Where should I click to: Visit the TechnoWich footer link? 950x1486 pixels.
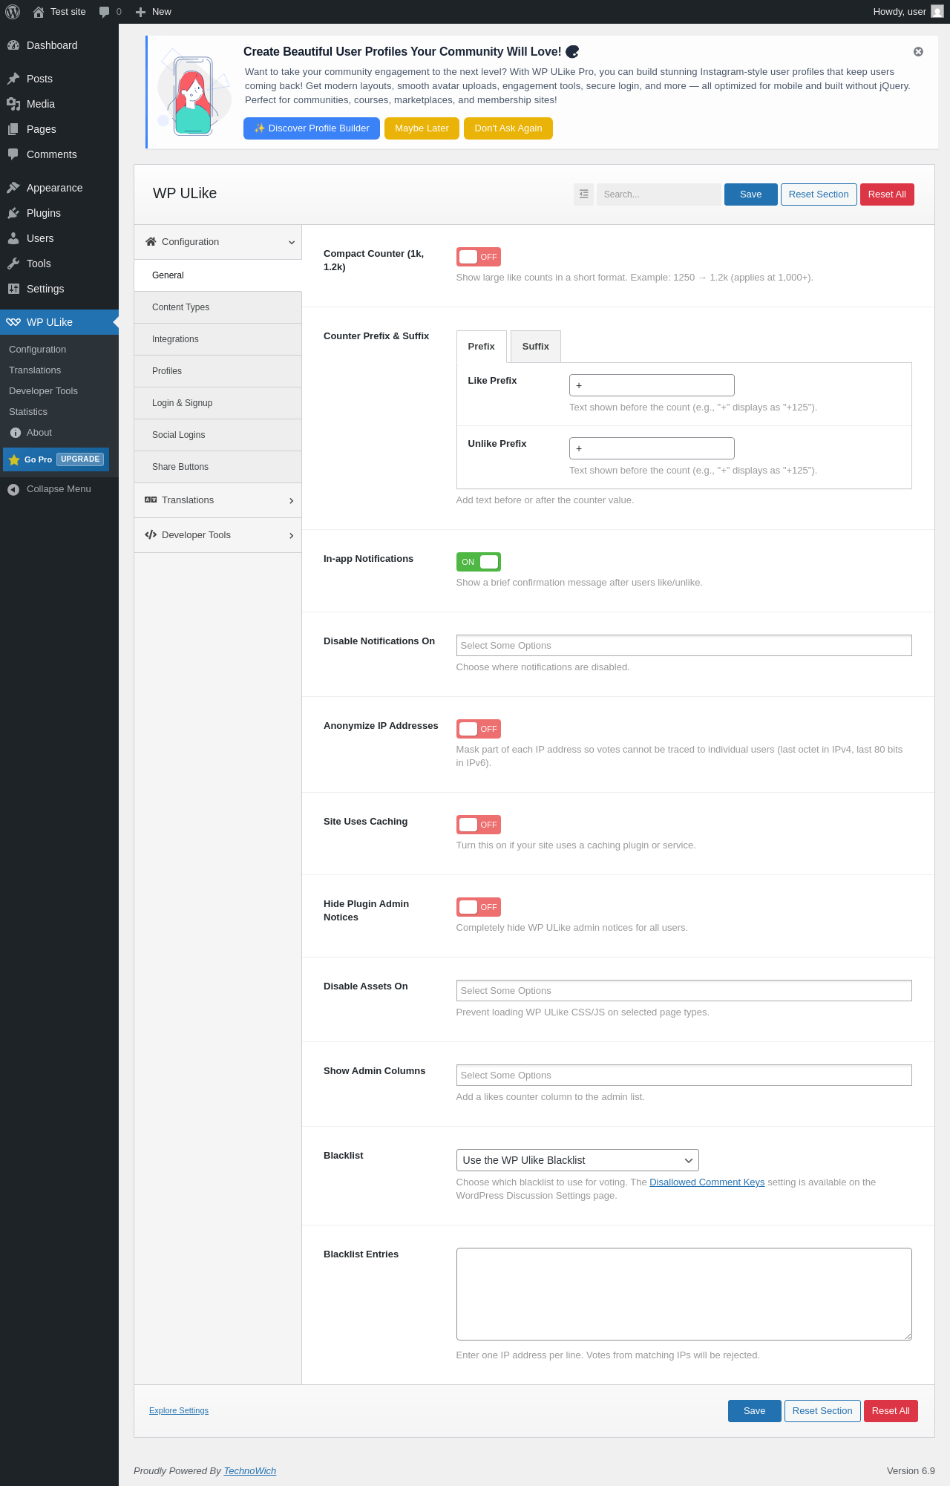coord(250,1471)
